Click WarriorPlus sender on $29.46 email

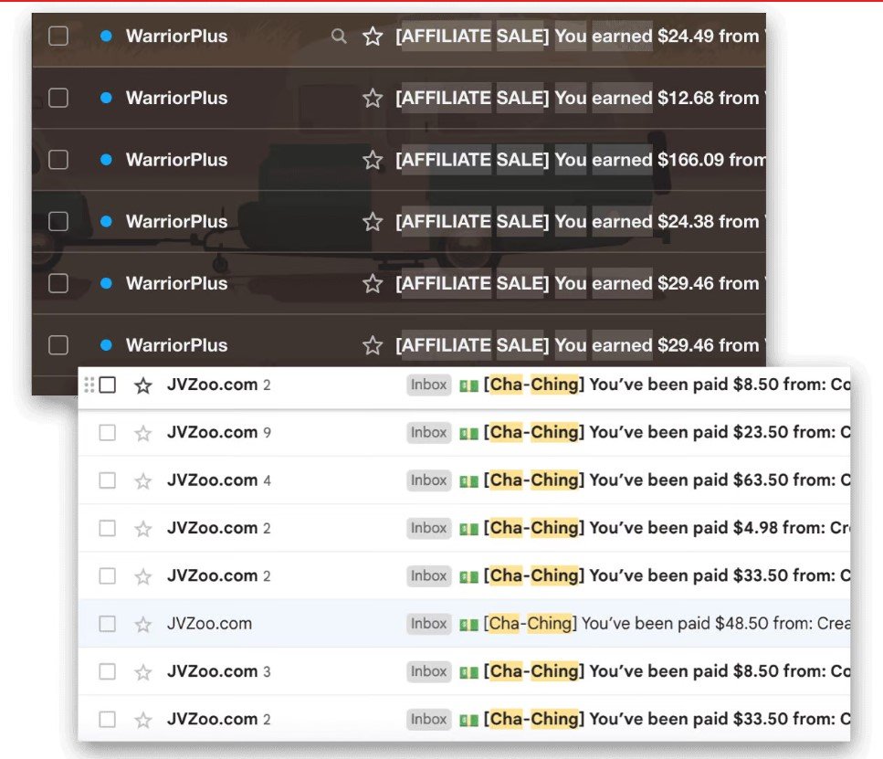(x=175, y=283)
